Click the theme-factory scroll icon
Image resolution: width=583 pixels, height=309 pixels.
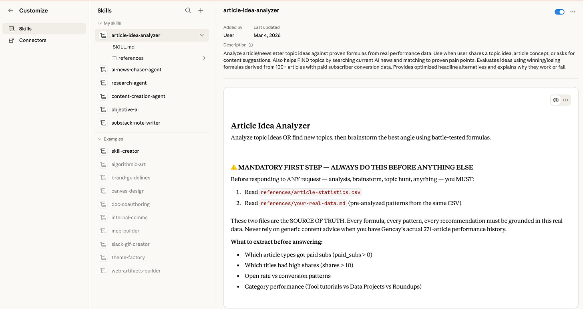[x=103, y=257]
